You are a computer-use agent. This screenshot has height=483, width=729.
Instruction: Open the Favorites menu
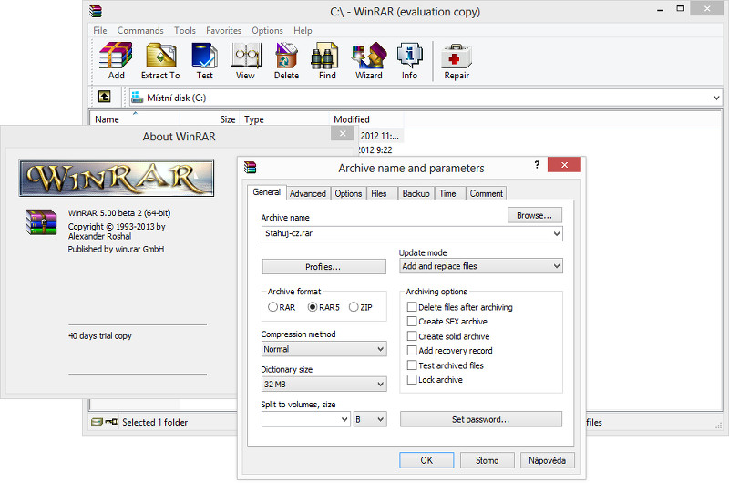click(x=223, y=30)
